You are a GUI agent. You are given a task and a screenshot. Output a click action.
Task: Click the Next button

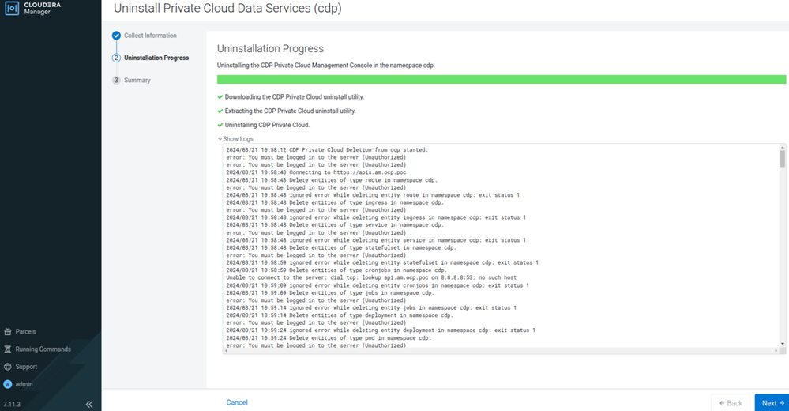tap(772, 403)
